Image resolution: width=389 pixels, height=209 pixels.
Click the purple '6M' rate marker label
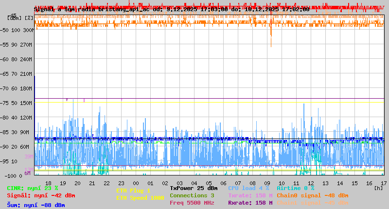pos(27,173)
